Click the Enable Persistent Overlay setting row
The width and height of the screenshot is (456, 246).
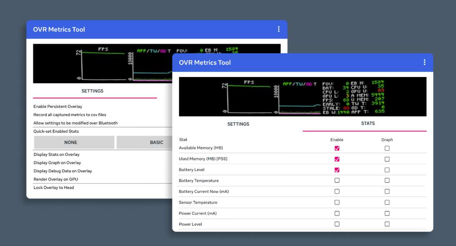tap(58, 107)
